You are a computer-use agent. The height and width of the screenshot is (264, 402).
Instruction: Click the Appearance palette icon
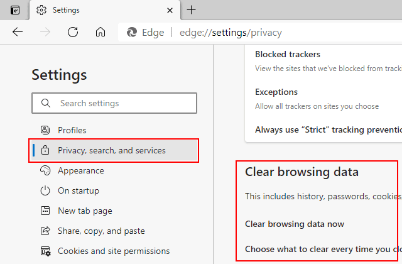(x=45, y=170)
